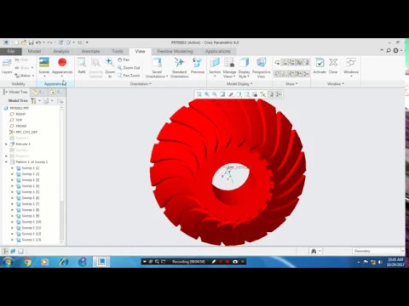Toggle spin center in graphics toolbar
This screenshot has width=409, height=306.
pyautogui.click(x=279, y=94)
